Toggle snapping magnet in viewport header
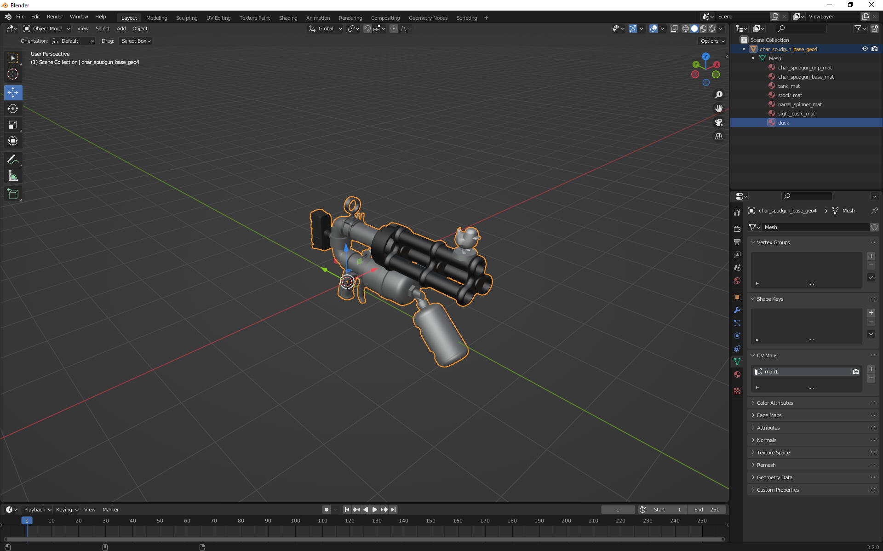The height and width of the screenshot is (551, 883). tap(367, 29)
